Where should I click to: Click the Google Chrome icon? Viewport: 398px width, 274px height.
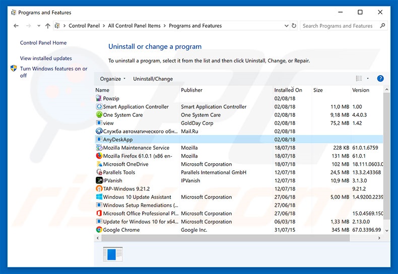click(99, 230)
